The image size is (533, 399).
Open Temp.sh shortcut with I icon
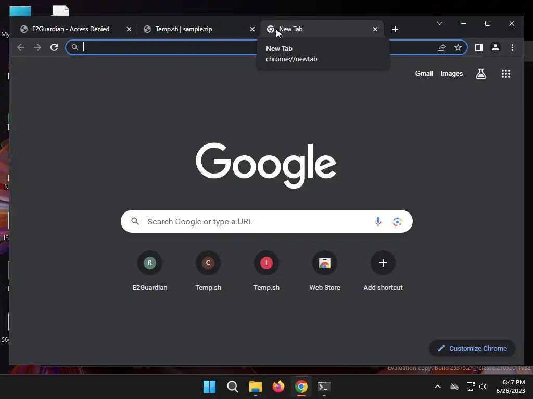pyautogui.click(x=266, y=271)
